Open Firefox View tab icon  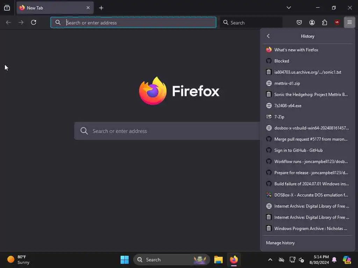coord(7,8)
